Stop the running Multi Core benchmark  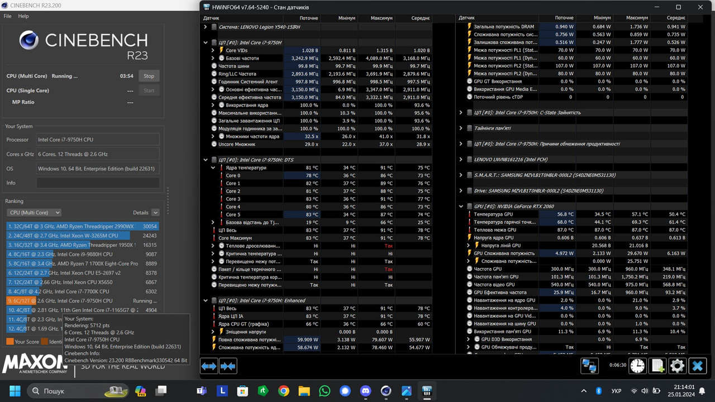(x=148, y=75)
